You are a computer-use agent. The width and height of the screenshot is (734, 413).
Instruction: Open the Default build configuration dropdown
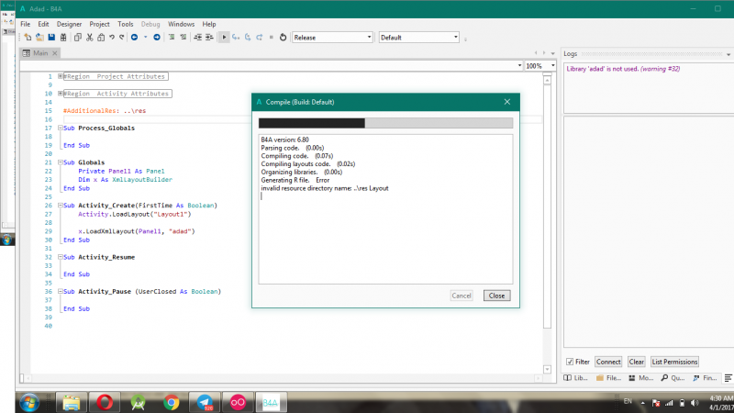tap(418, 38)
